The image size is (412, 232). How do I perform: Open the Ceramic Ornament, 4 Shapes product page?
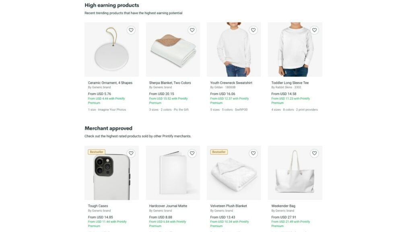point(110,83)
